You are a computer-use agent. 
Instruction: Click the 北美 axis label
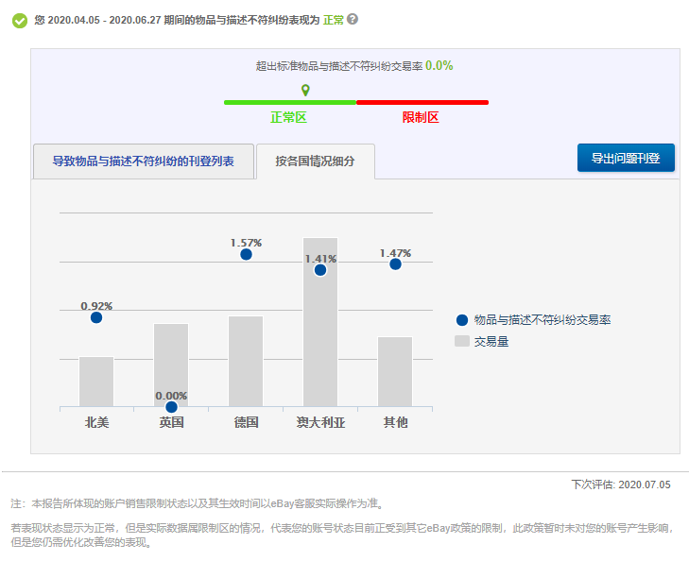[x=96, y=422]
